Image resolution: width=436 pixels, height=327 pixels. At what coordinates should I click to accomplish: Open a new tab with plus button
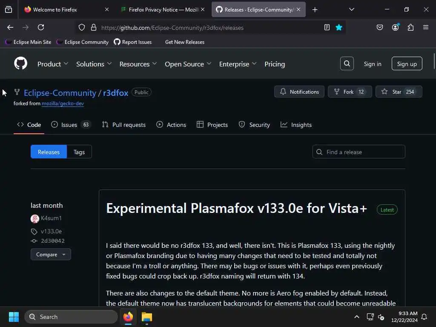315,10
